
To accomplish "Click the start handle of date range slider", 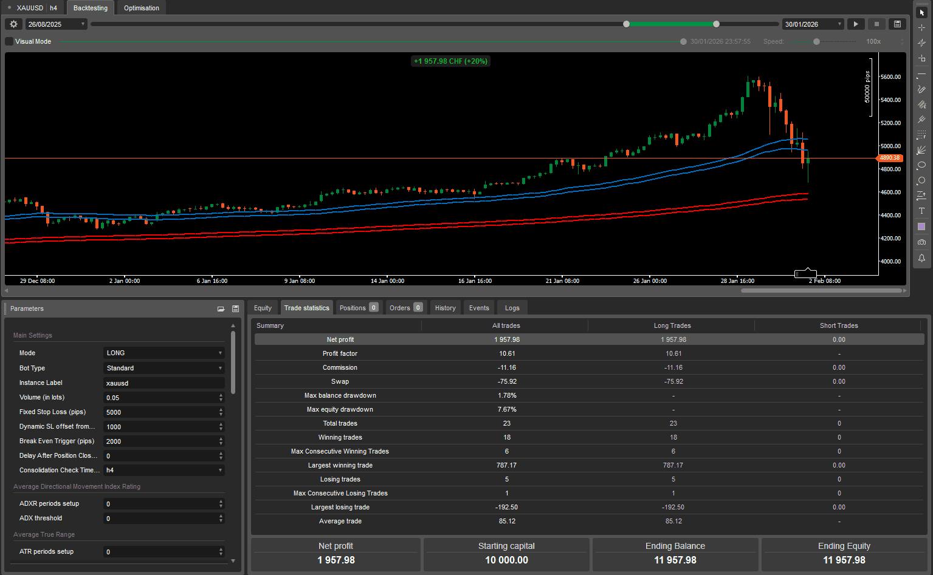I will point(627,24).
